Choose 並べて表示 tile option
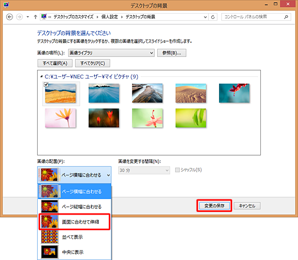This screenshot has height=260, width=298. [x=74, y=237]
